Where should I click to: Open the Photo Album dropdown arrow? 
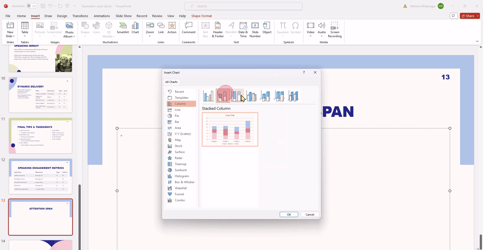[74, 36]
